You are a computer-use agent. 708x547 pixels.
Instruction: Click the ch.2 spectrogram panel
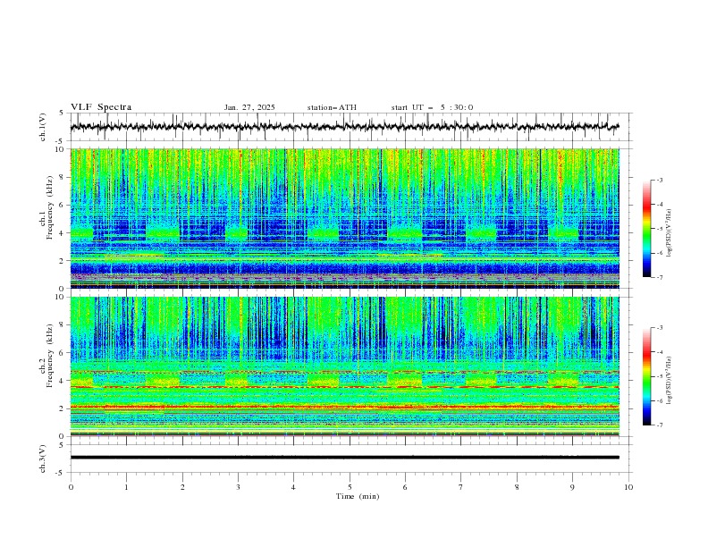(x=344, y=366)
